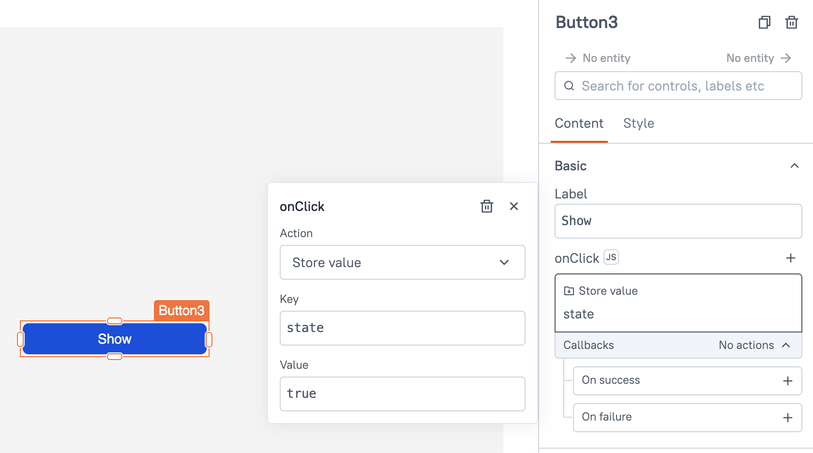Select the Store value state action card
Screen dimensions: 813x453
point(677,302)
